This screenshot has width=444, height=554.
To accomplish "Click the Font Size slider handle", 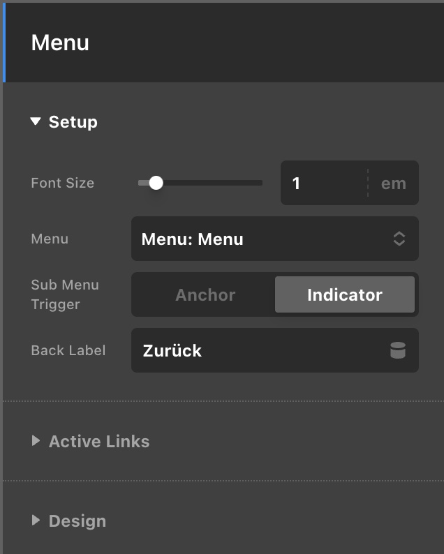I will (156, 183).
